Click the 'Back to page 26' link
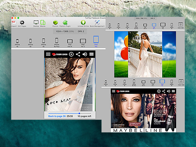196x147 pixels. click(x=57, y=116)
